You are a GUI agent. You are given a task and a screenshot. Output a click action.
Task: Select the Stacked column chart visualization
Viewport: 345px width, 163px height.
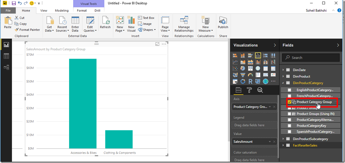point(243,55)
